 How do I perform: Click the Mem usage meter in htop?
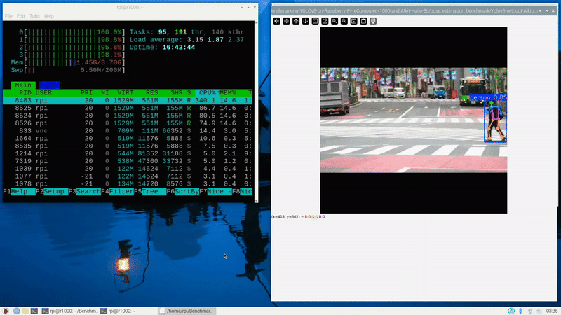pyautogui.click(x=68, y=62)
